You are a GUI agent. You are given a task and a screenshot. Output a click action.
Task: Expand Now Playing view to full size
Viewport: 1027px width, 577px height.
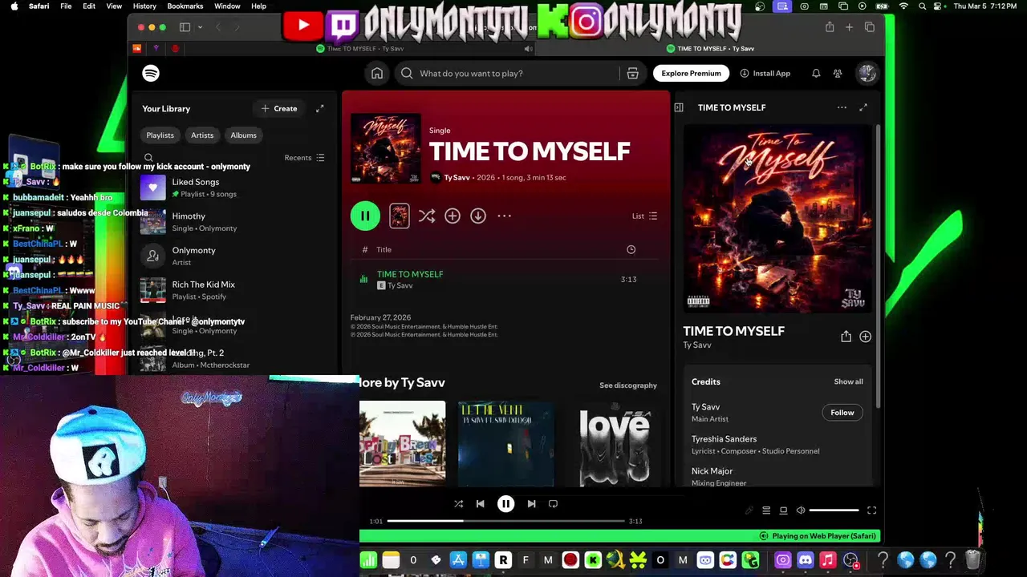[x=863, y=107]
